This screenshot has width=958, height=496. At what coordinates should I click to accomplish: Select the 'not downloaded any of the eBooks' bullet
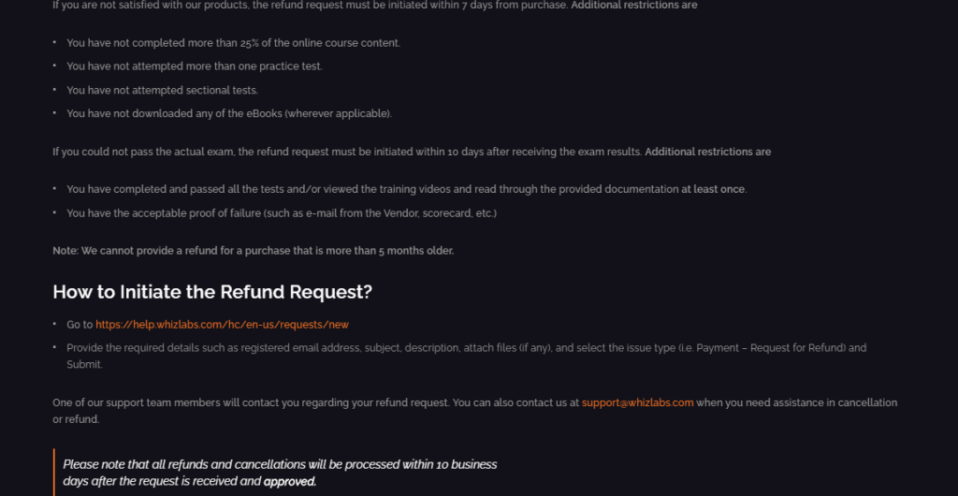tap(229, 113)
